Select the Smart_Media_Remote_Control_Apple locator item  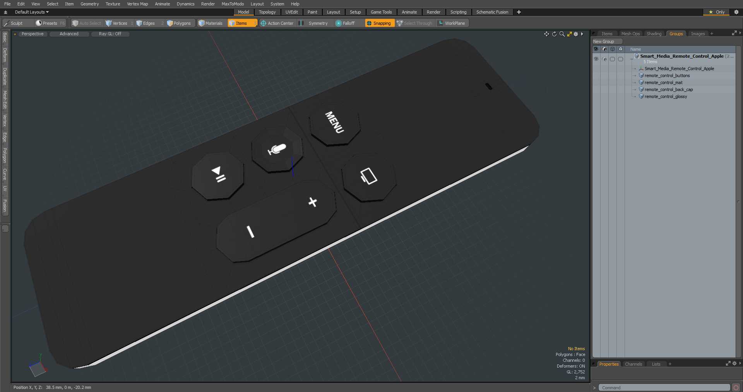coord(679,69)
